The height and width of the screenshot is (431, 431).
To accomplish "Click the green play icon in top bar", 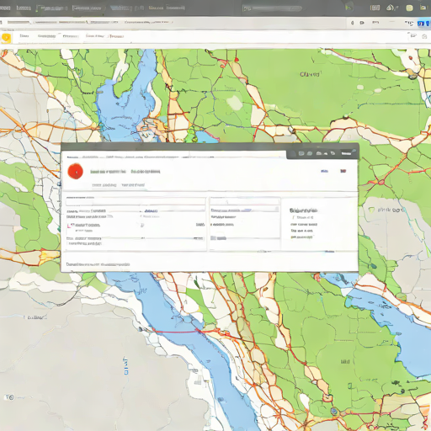I will (349, 8).
